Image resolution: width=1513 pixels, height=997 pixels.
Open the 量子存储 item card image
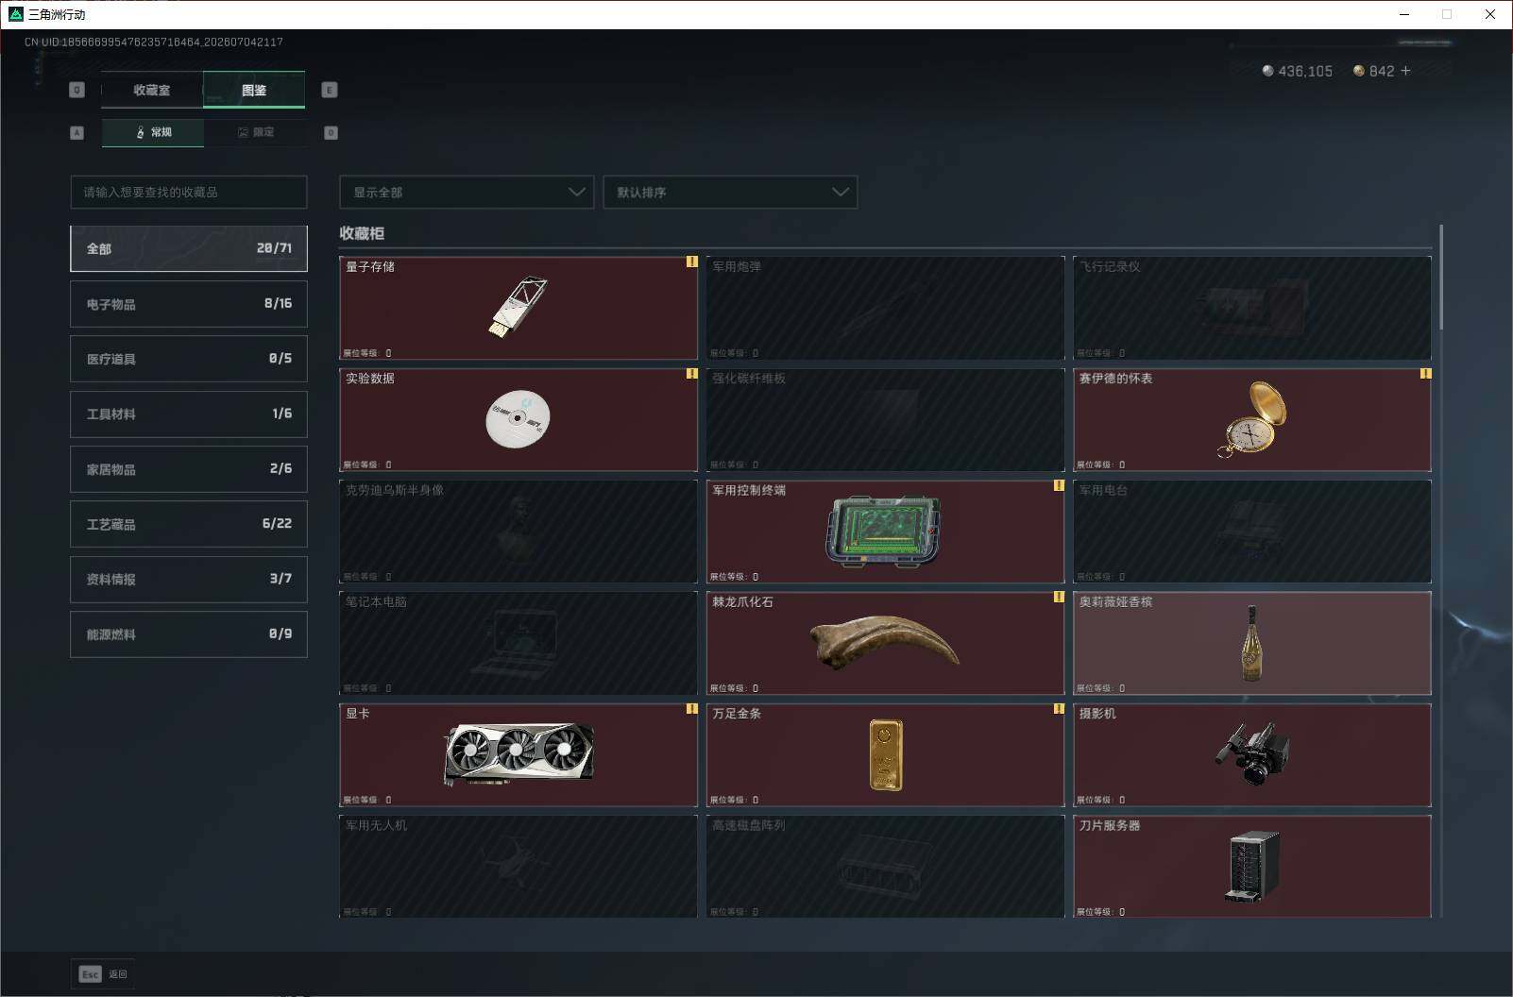coord(518,307)
